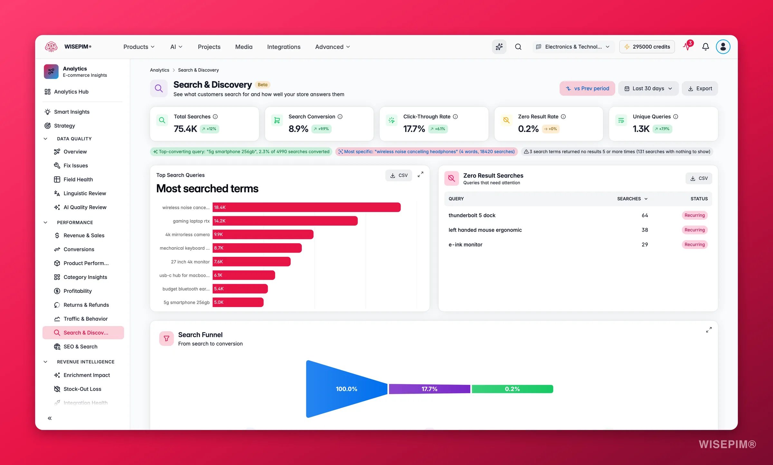Open Smart Insights in sidebar

[83, 112]
